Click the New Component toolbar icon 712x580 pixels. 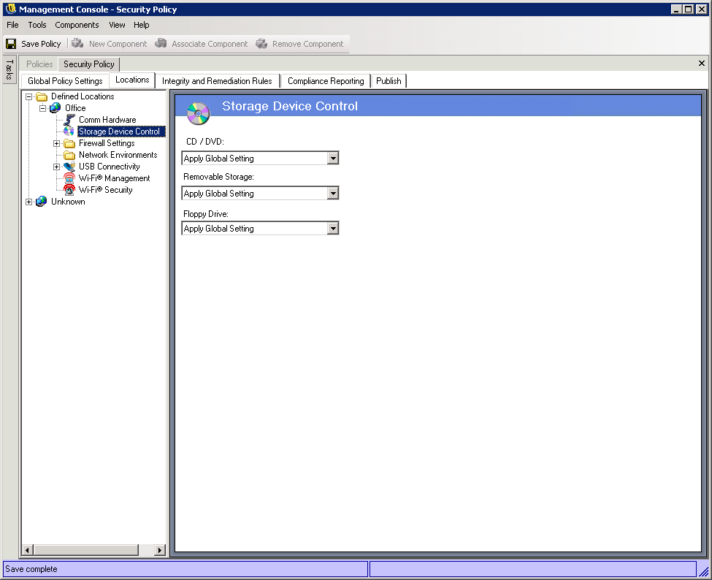[x=77, y=43]
